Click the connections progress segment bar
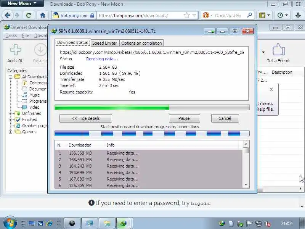Image resolution: width=305 pixels, height=229 pixels. (x=152, y=134)
